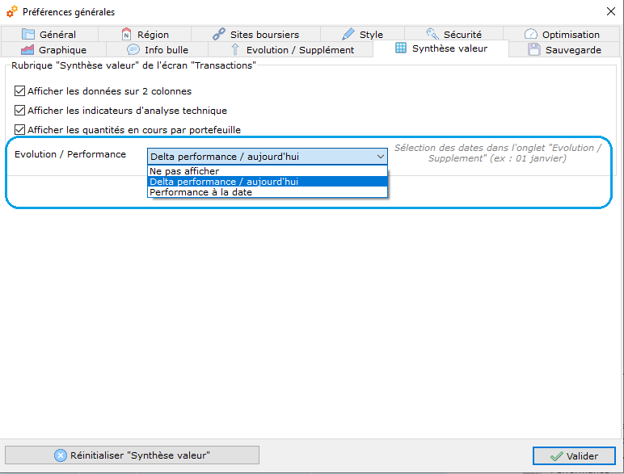Pick 'Performance à la date' option
Screen dimensions: 624x474
click(x=267, y=192)
